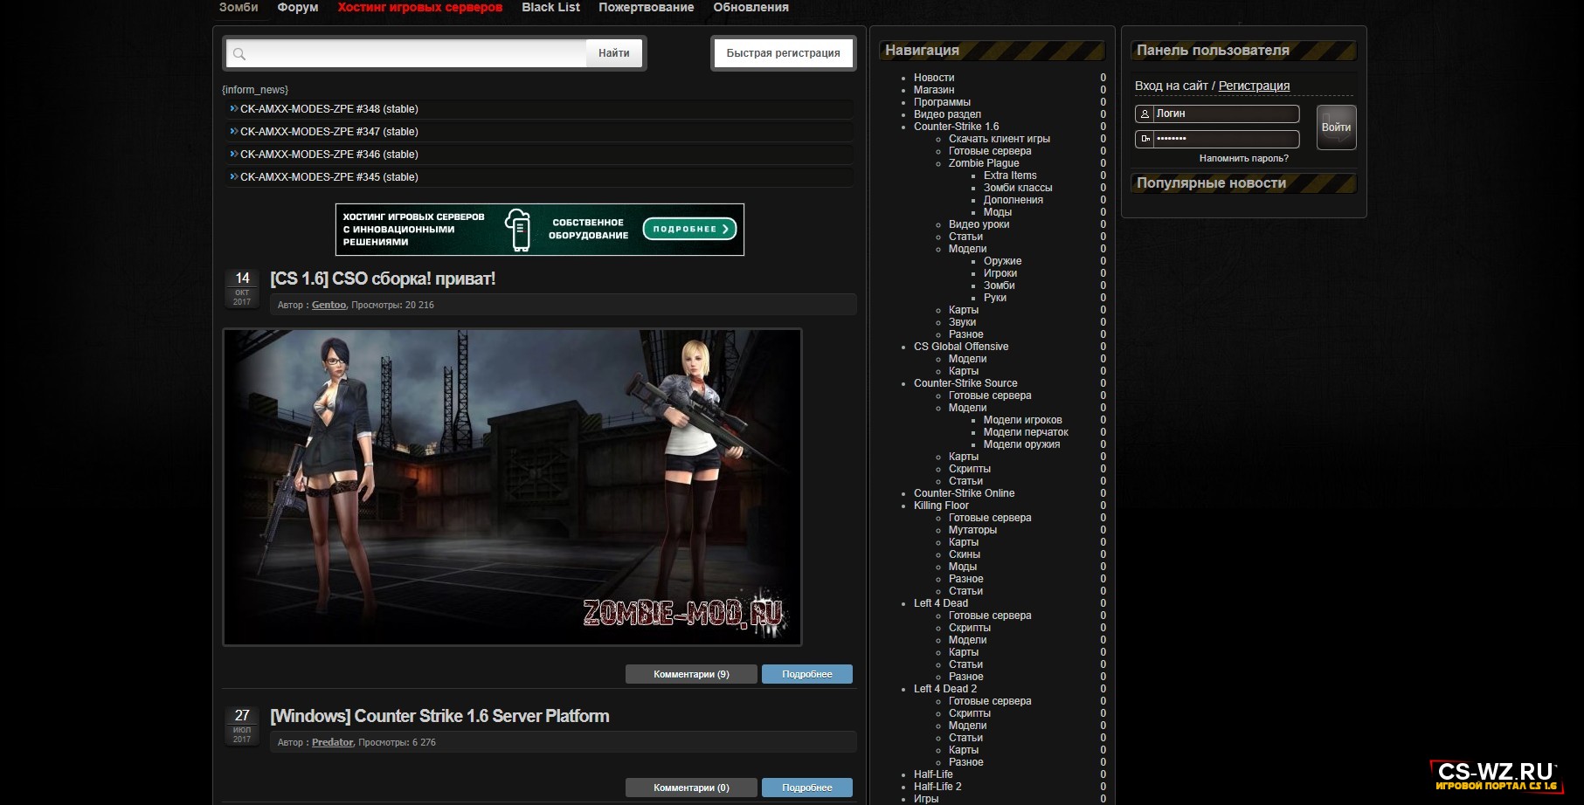Click arrow icon beside ZPE #348 news
This screenshot has height=805, width=1584.
233,108
